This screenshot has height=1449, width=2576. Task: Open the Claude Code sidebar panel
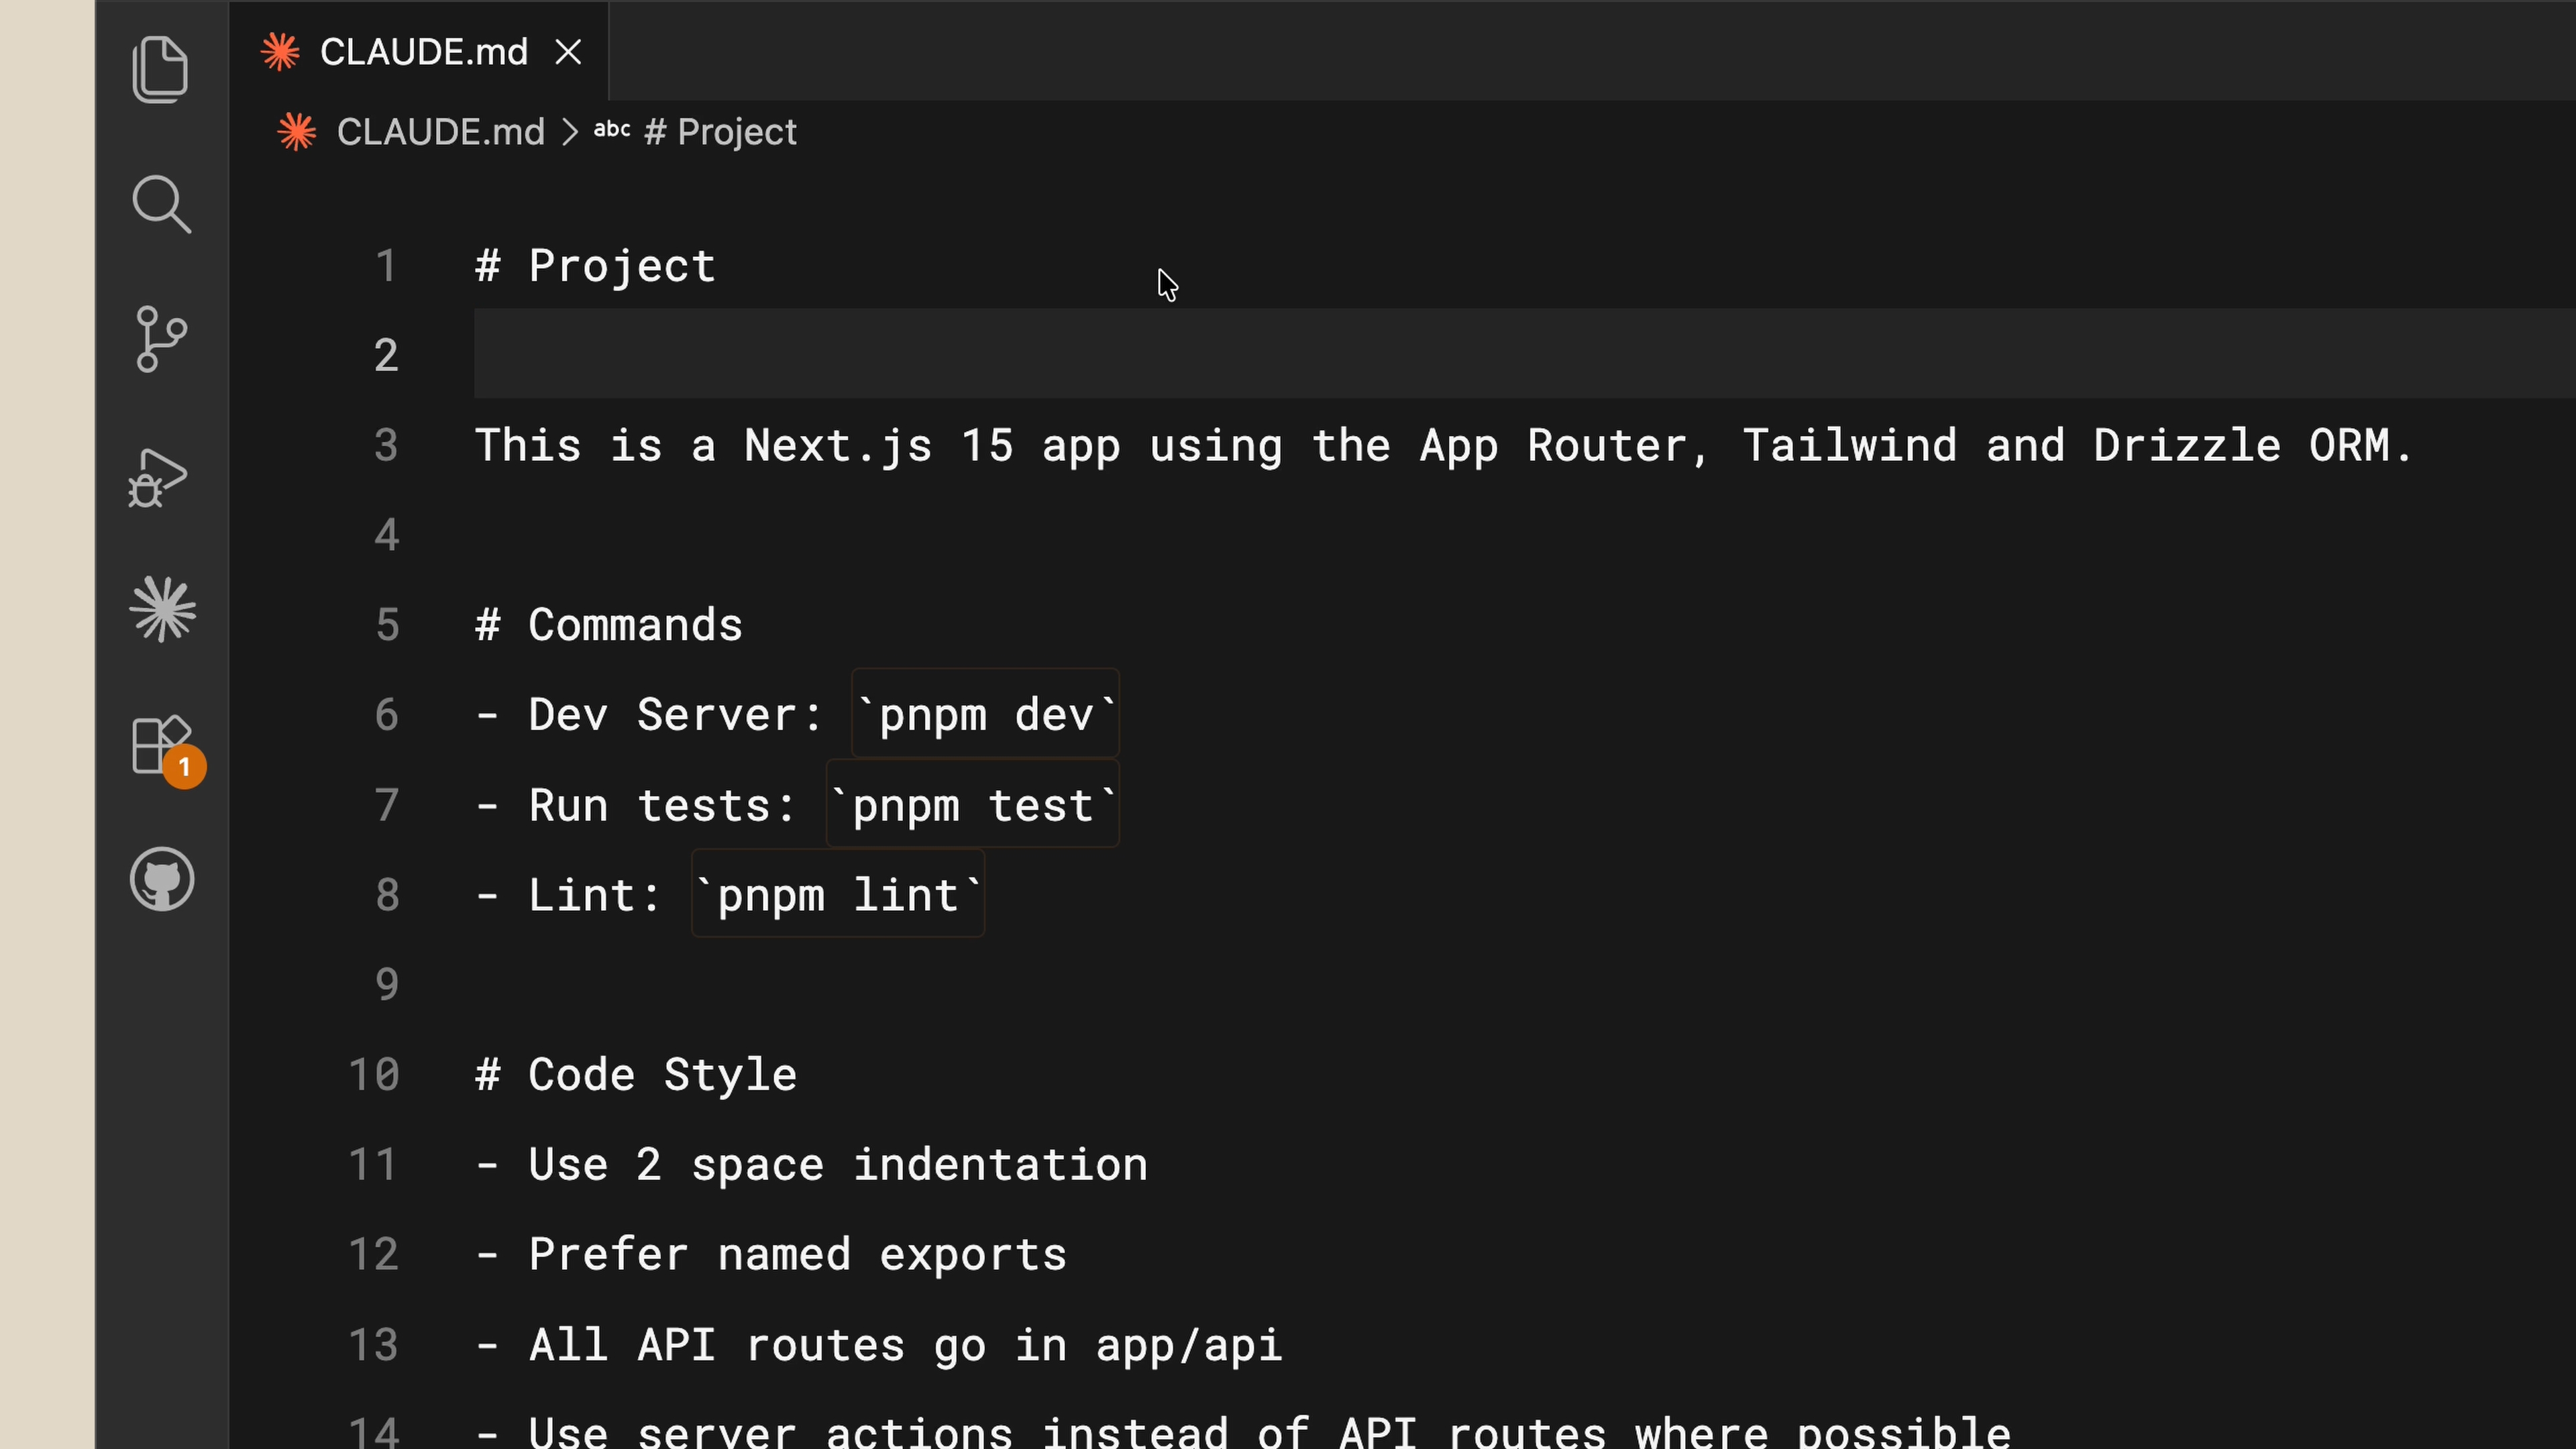[x=162, y=609]
